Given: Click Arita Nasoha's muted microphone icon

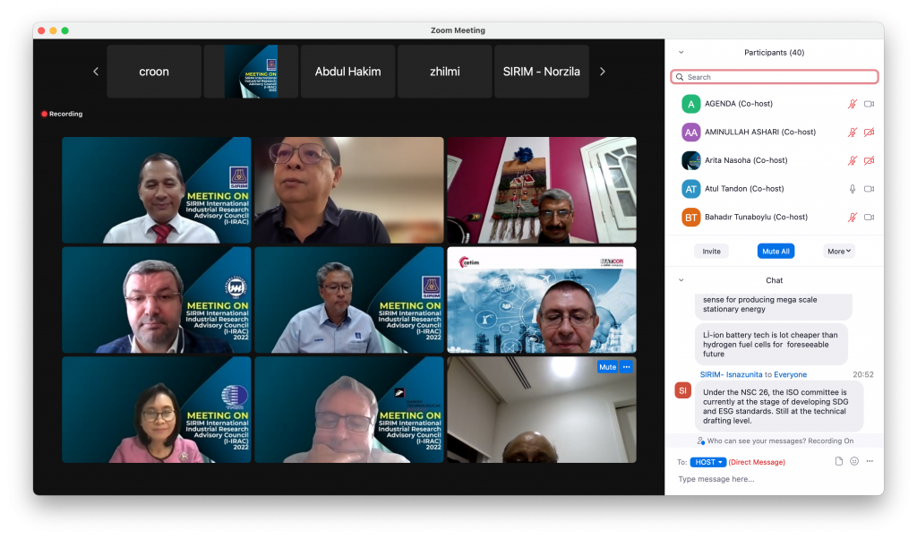Looking at the screenshot, I should 853,160.
